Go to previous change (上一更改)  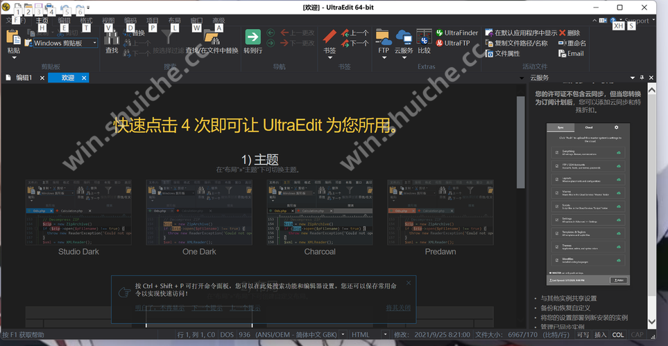pos(298,33)
